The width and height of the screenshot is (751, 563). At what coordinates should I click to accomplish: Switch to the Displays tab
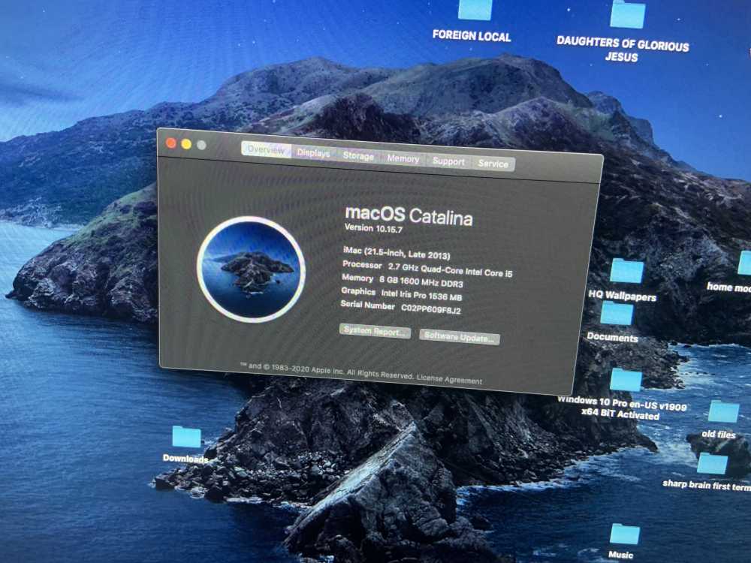[x=313, y=152]
